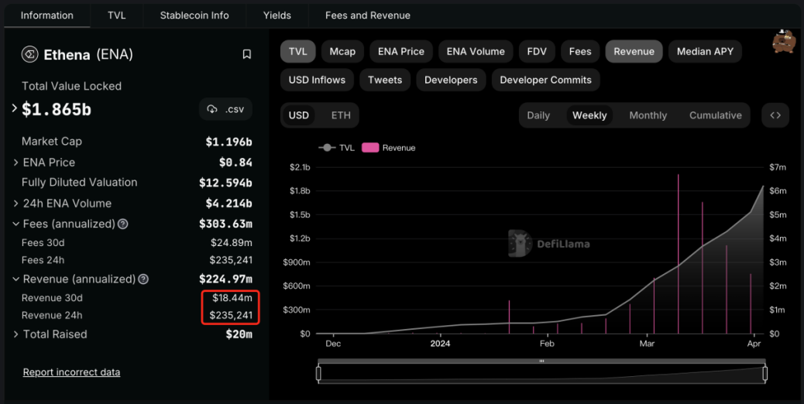Viewport: 804px width, 404px height.
Task: Click the Revenue 24h label
Action: [52, 316]
